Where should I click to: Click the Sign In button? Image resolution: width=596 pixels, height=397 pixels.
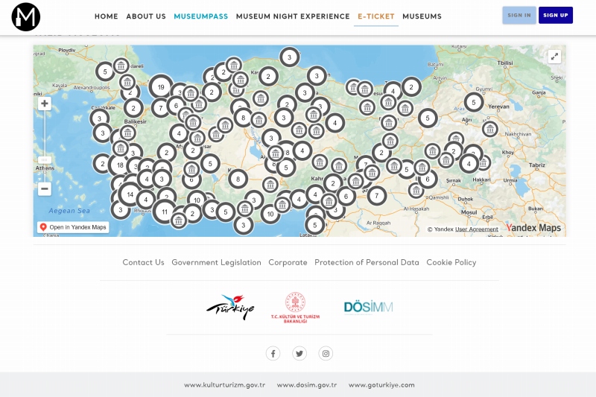click(x=519, y=16)
